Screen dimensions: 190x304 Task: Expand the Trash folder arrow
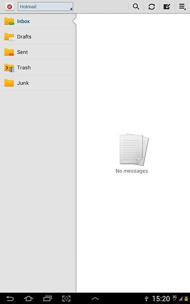(x=7, y=67)
